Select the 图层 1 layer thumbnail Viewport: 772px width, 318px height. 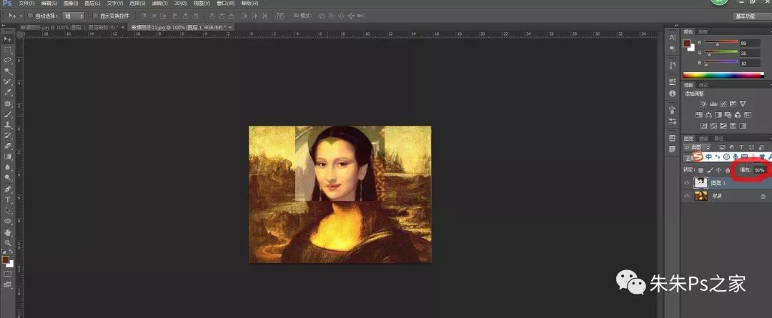(x=701, y=182)
